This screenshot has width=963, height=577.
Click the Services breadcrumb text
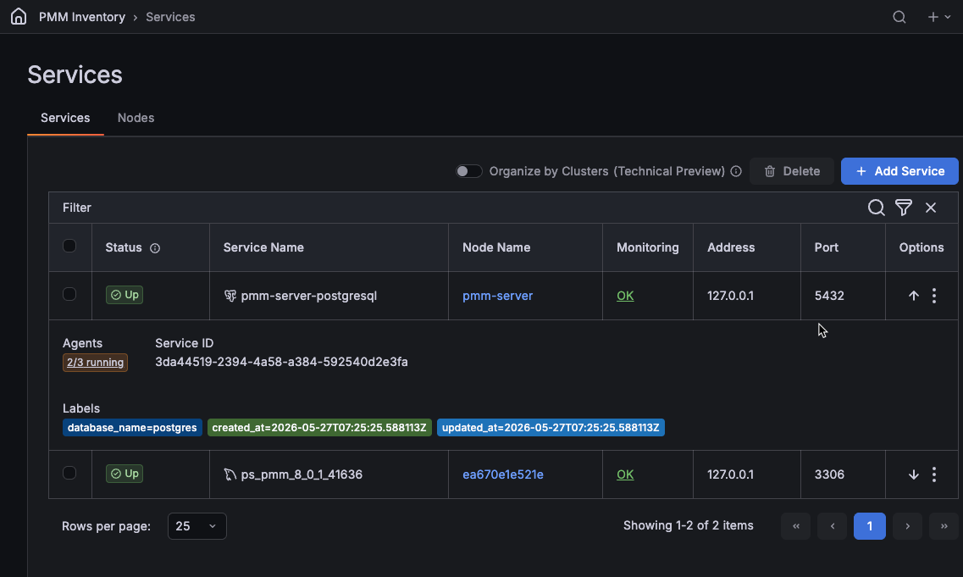170,17
